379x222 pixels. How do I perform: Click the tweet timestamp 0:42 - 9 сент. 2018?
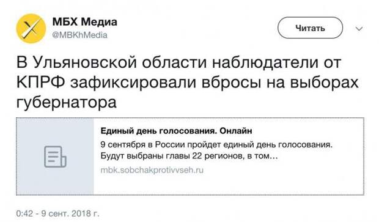pos(57,213)
